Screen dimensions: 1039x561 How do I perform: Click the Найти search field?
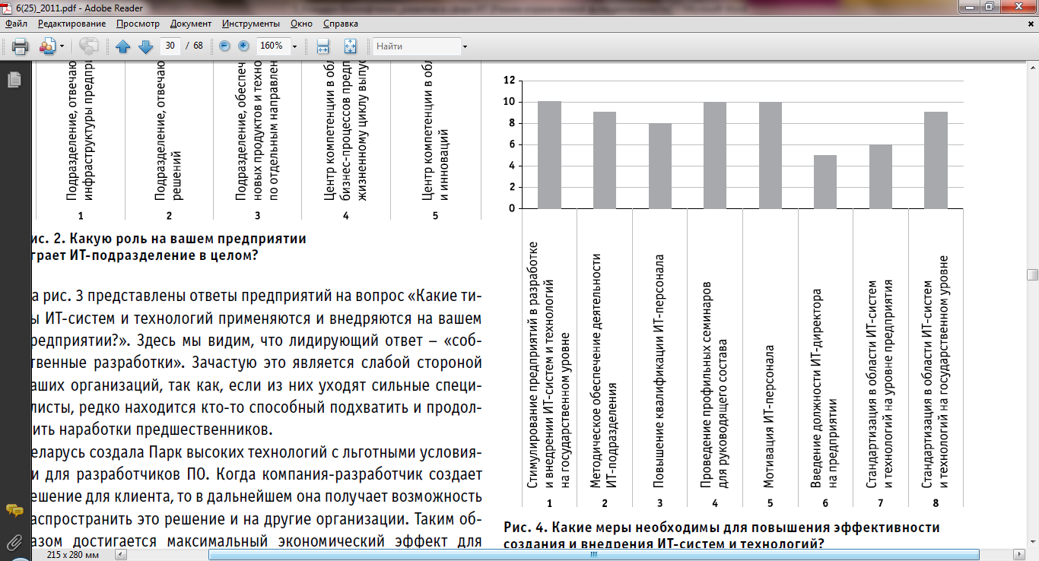[417, 46]
